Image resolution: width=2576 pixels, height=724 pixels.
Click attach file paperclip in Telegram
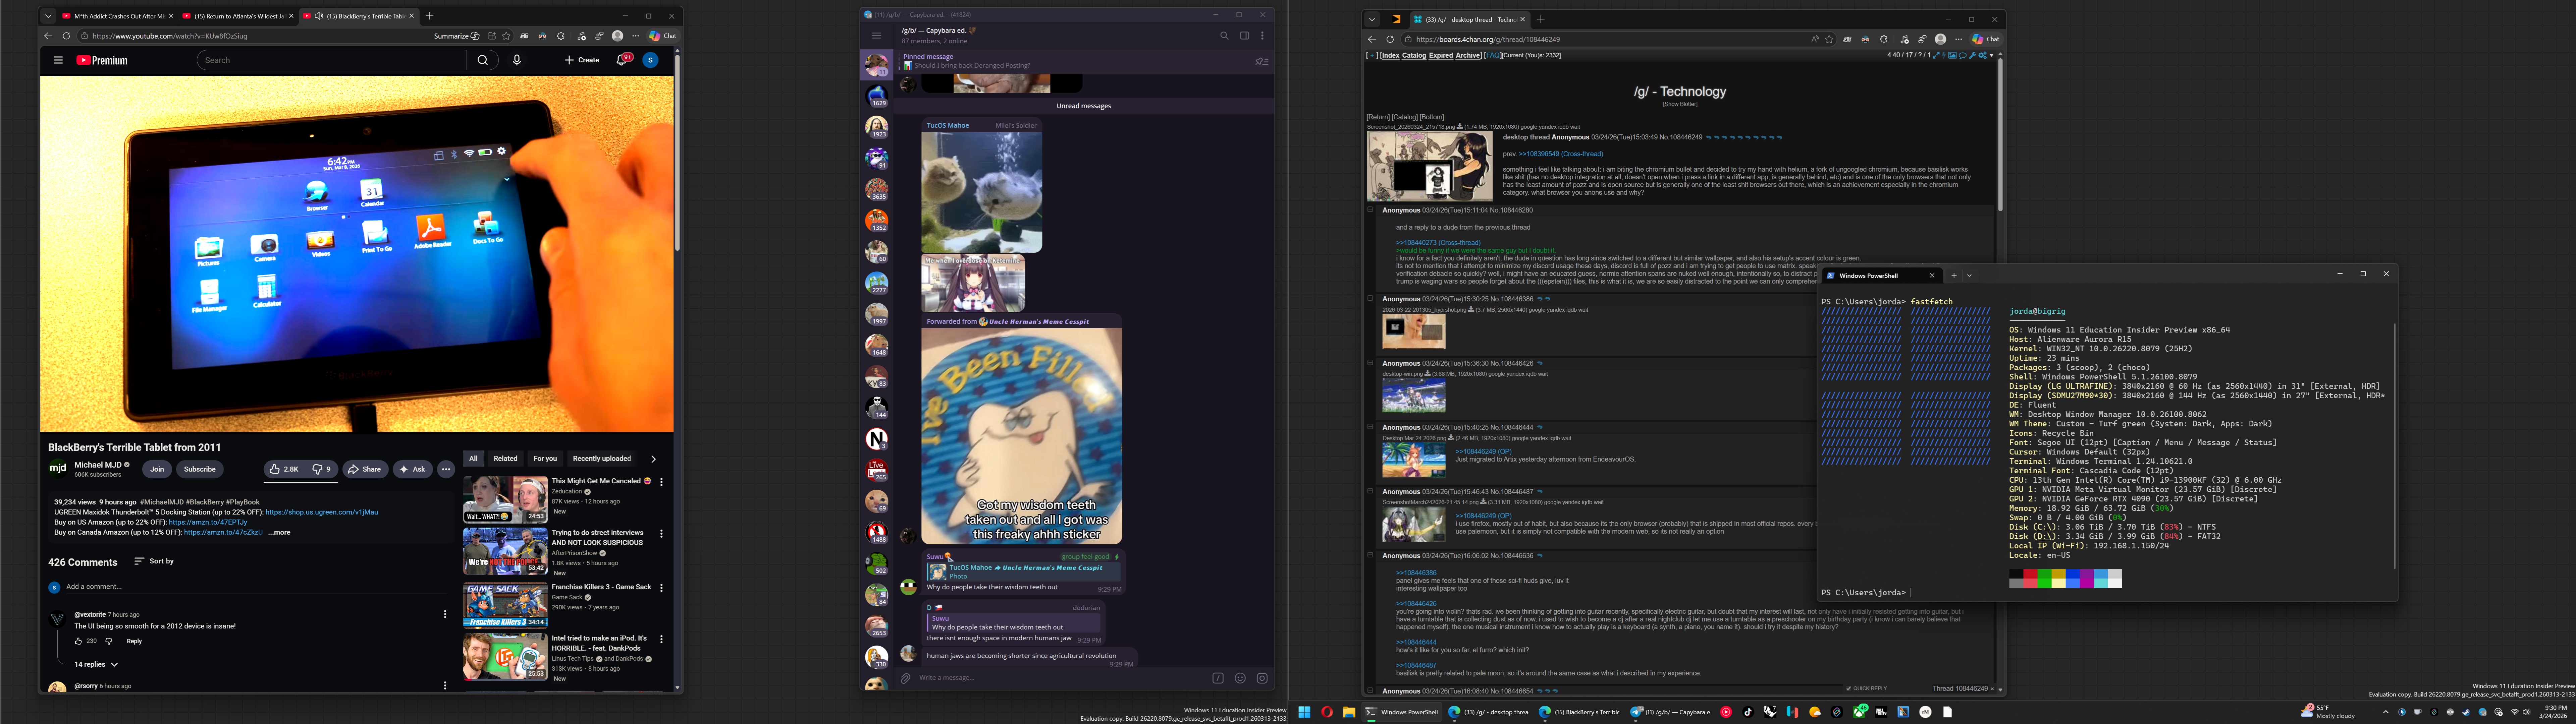click(906, 678)
